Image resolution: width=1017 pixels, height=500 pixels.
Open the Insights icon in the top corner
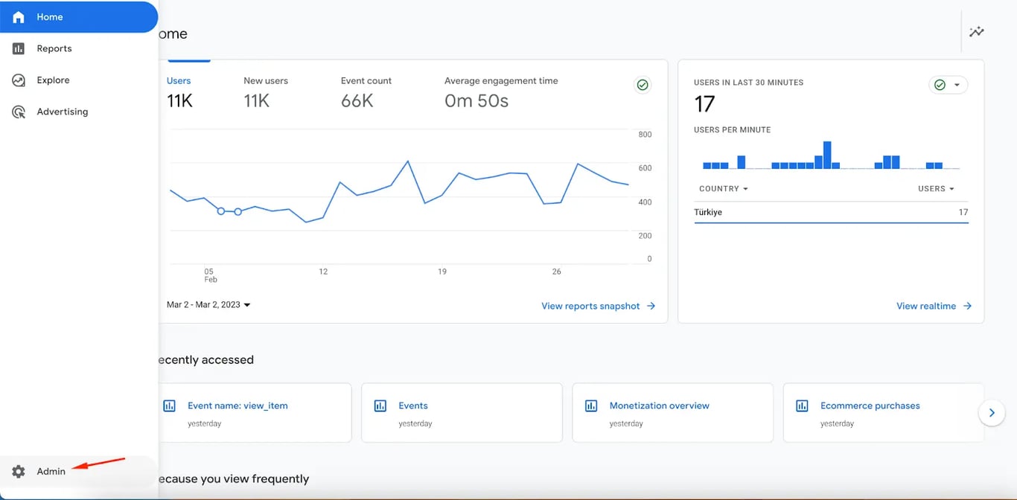point(976,31)
